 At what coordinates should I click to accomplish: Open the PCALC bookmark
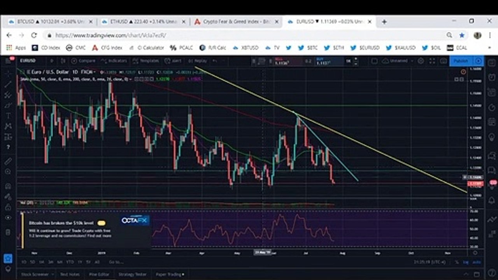tap(182, 48)
